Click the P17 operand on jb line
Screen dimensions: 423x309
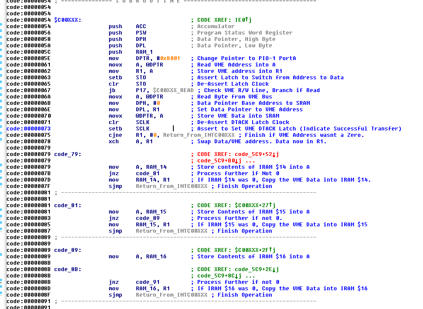coord(141,90)
